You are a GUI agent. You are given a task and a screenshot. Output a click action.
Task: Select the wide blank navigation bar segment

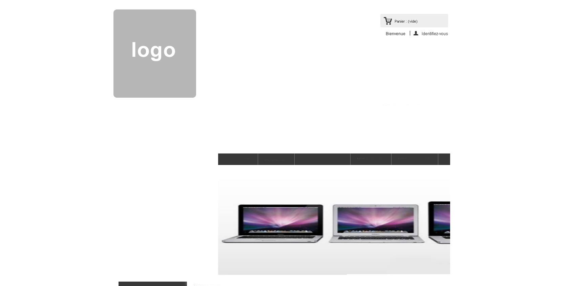(x=322, y=159)
